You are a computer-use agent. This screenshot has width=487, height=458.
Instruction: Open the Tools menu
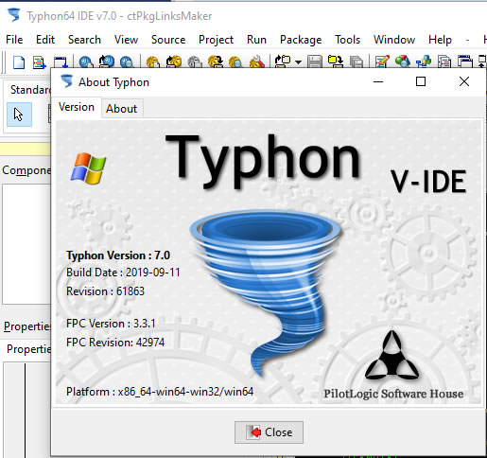(347, 40)
